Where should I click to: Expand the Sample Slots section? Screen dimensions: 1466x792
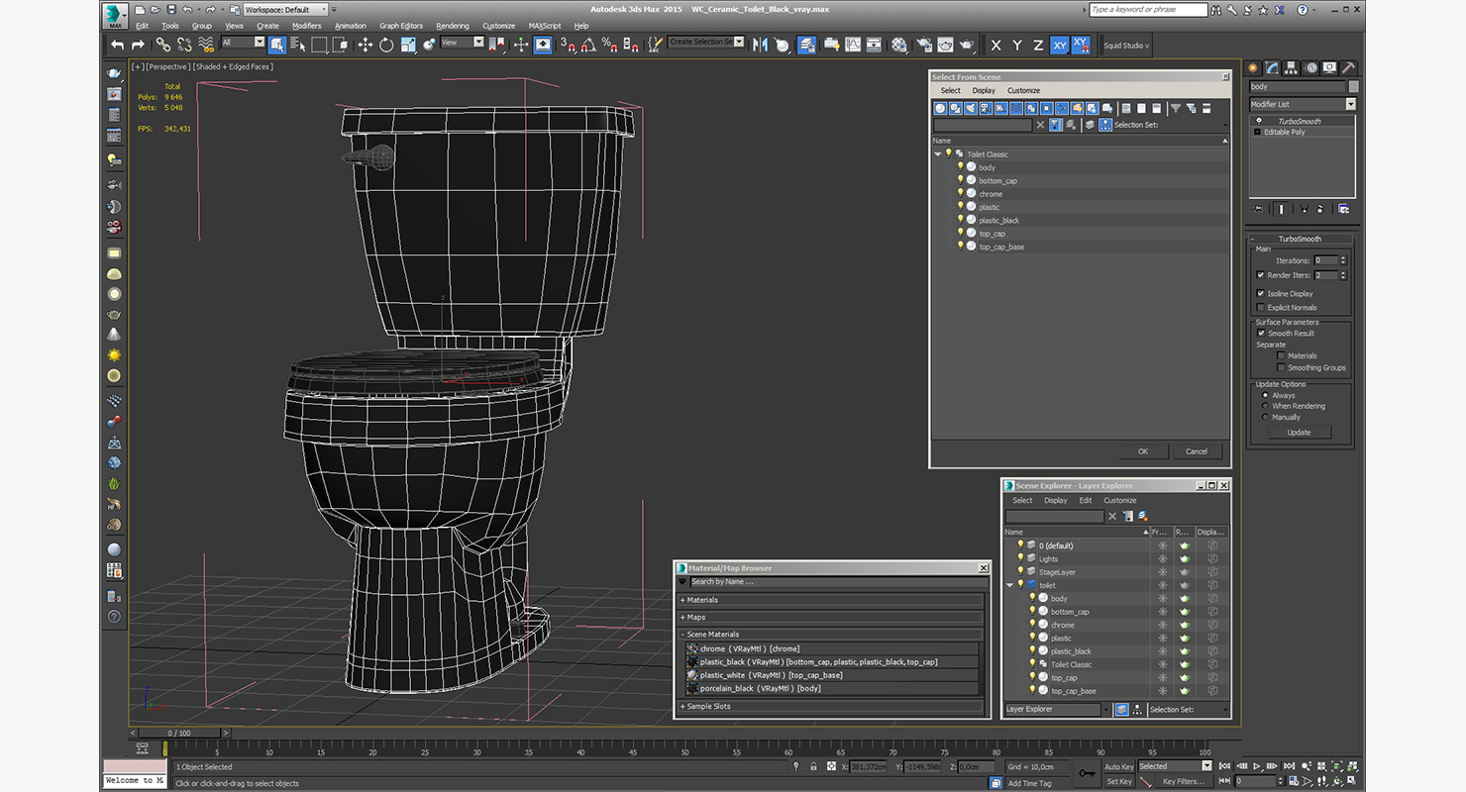(831, 707)
